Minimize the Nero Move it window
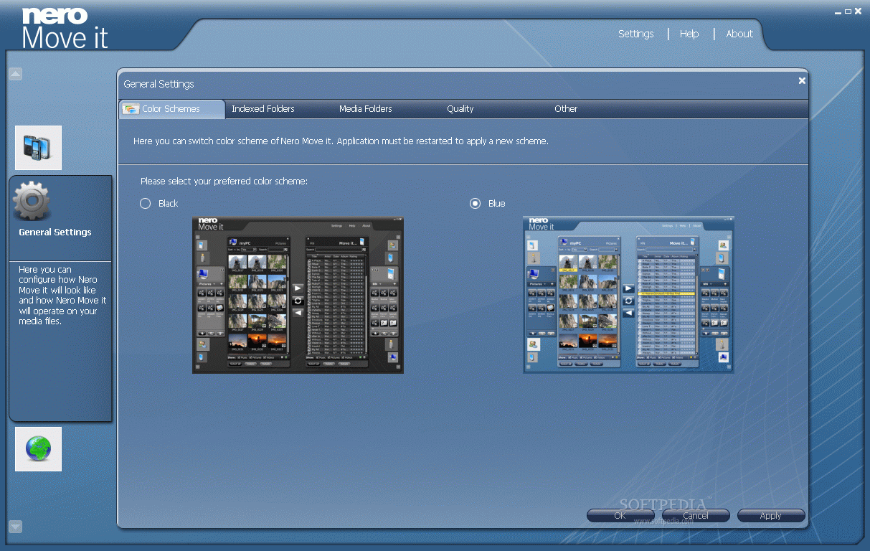This screenshot has width=870, height=551. coord(838,11)
